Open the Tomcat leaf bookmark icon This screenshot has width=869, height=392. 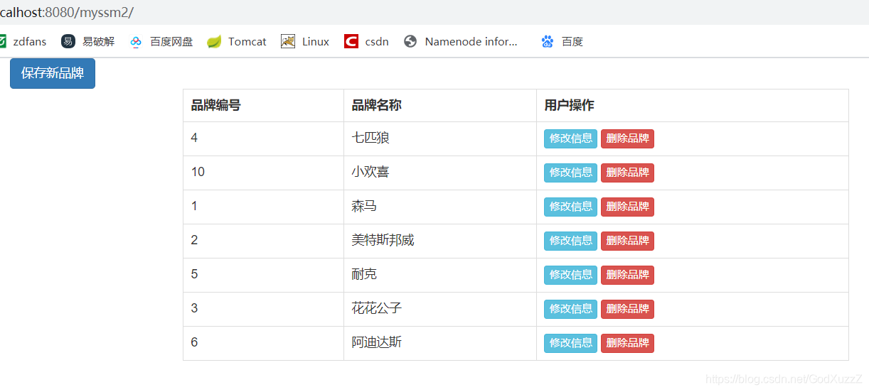(x=214, y=41)
